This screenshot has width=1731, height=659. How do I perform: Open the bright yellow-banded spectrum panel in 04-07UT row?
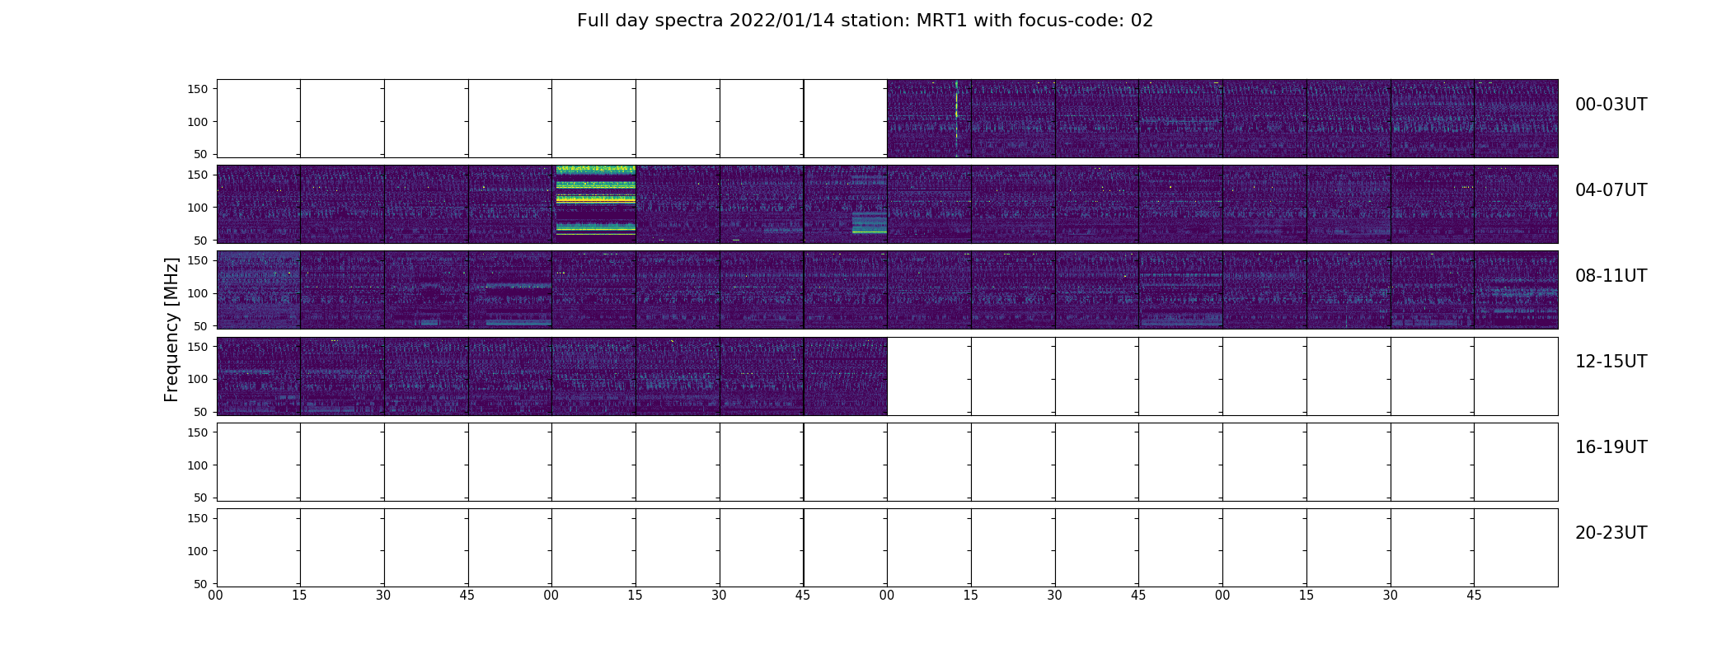point(594,203)
